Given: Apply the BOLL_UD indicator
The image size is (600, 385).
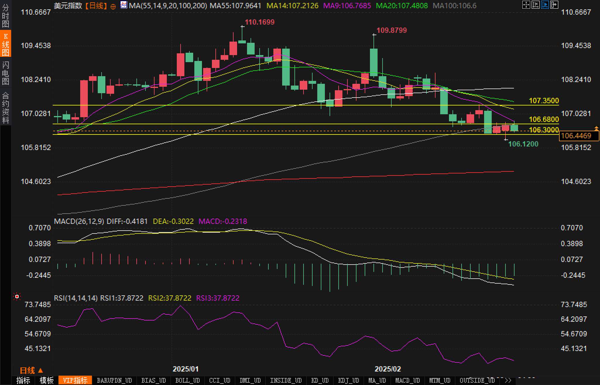Looking at the screenshot, I should (x=187, y=380).
